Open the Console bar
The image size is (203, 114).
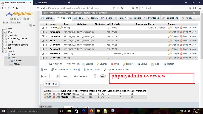coord(46,107)
